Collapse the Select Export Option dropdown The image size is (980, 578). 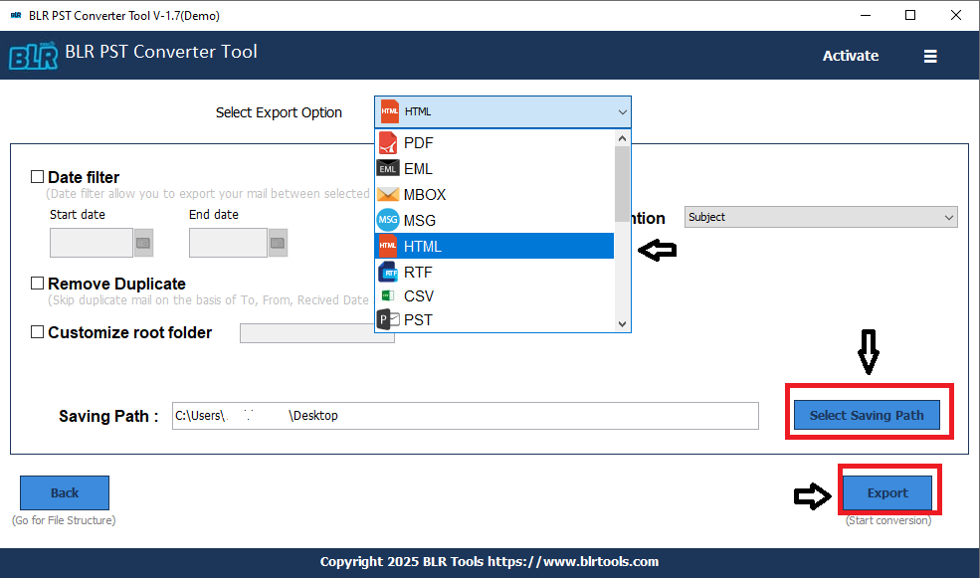pyautogui.click(x=622, y=112)
